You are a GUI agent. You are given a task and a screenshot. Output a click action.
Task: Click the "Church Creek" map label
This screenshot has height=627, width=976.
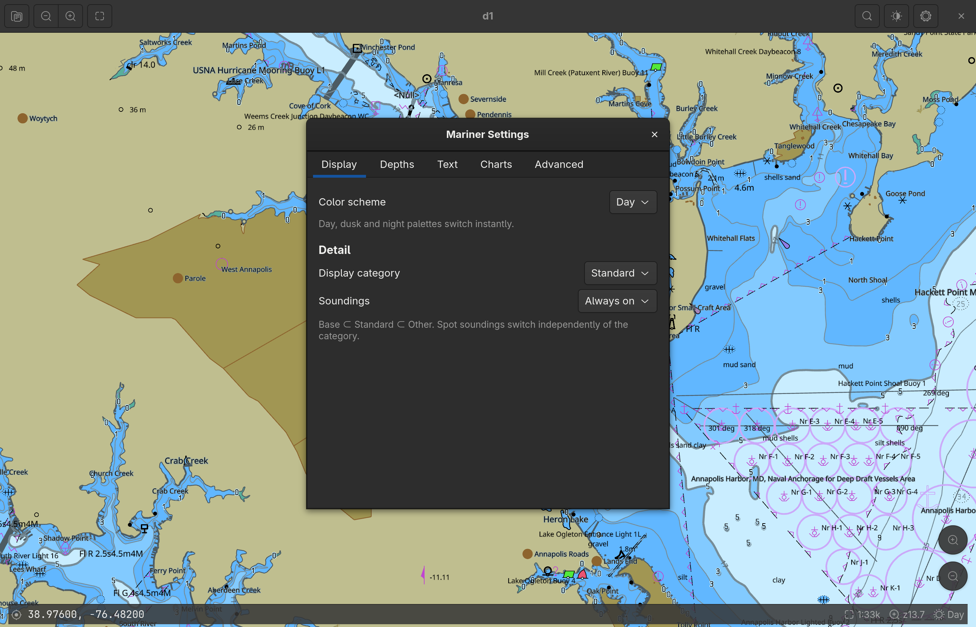pos(111,473)
